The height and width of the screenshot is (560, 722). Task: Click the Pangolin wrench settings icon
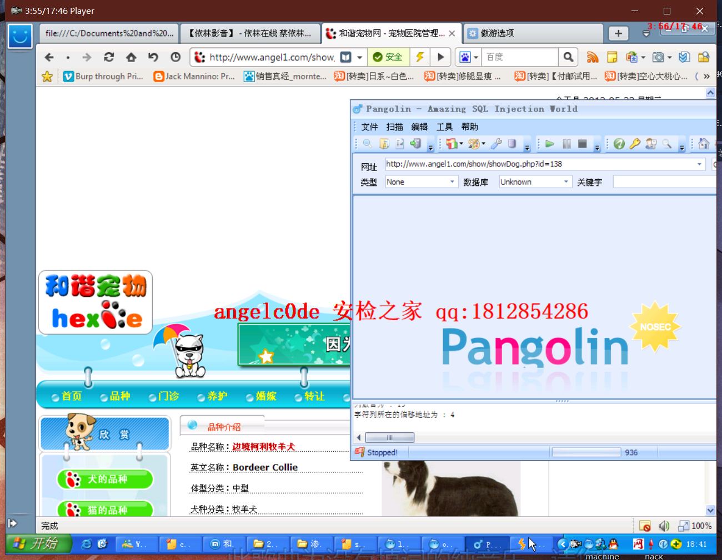(497, 144)
